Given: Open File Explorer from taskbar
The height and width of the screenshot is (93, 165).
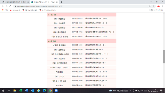Looking at the screenshot, I should pyautogui.click(x=15, y=91).
